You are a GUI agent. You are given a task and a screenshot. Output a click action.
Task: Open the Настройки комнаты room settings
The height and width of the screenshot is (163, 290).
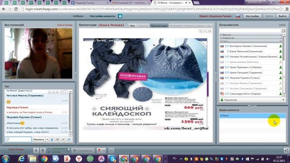pyautogui.click(x=102, y=16)
